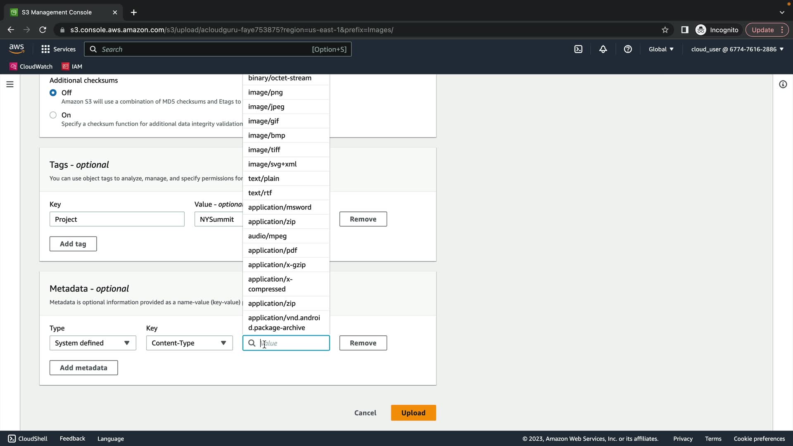793x446 pixels.
Task: Open the notifications bell
Action: 603,49
